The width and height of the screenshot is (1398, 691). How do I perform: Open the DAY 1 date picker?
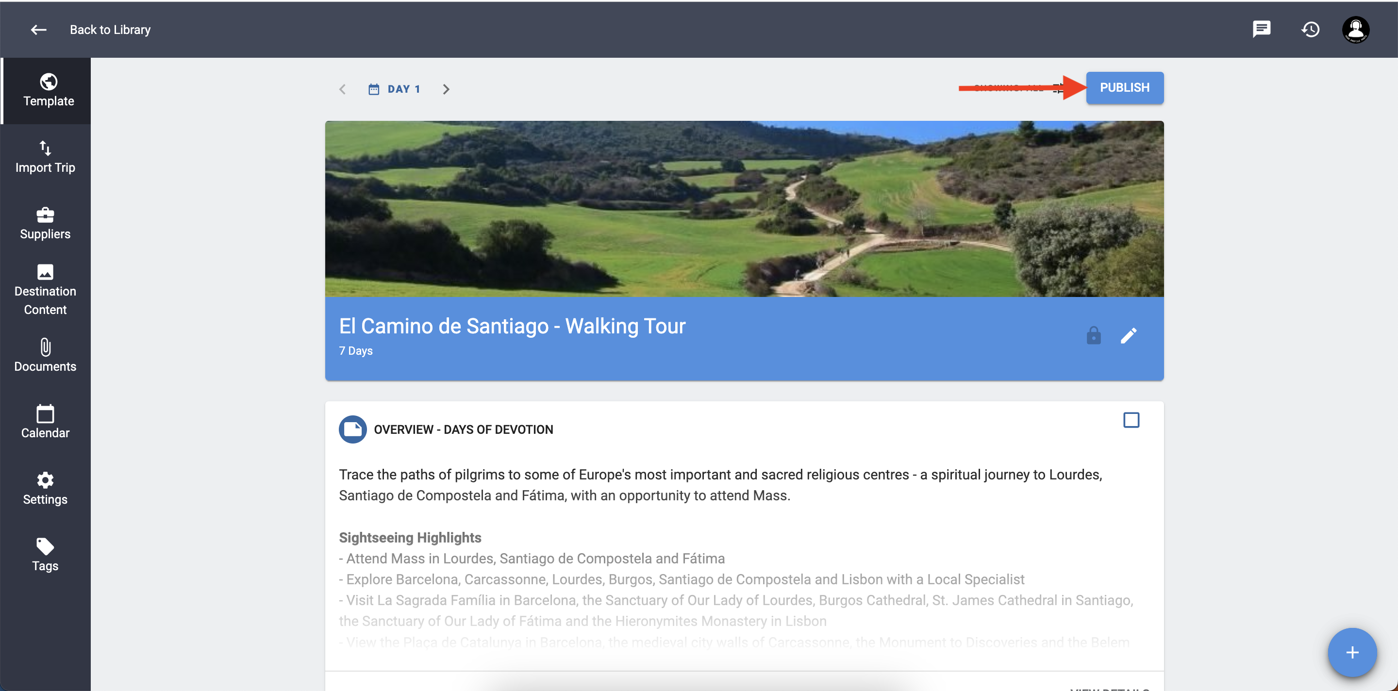pyautogui.click(x=394, y=89)
